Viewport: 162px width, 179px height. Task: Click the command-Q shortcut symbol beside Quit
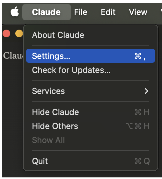coord(142,161)
